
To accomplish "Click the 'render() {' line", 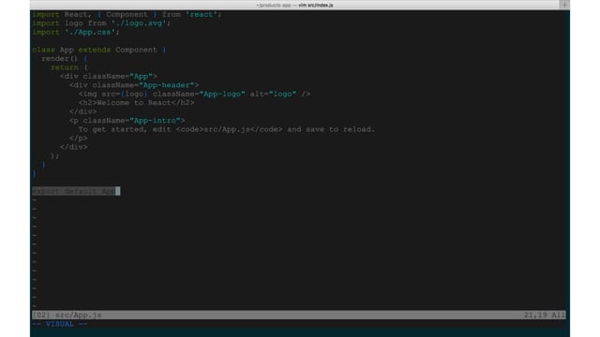I will point(65,58).
